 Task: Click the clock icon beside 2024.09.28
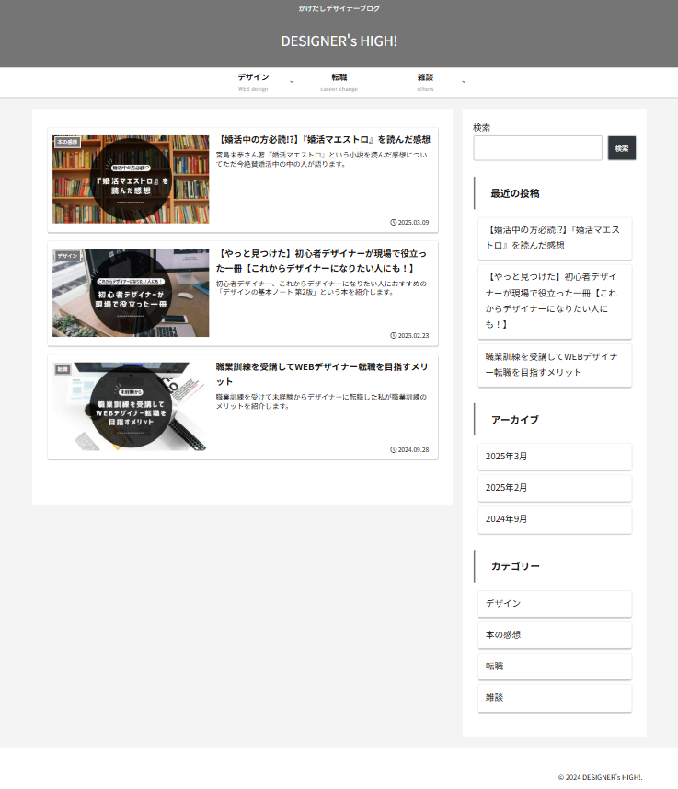point(394,450)
